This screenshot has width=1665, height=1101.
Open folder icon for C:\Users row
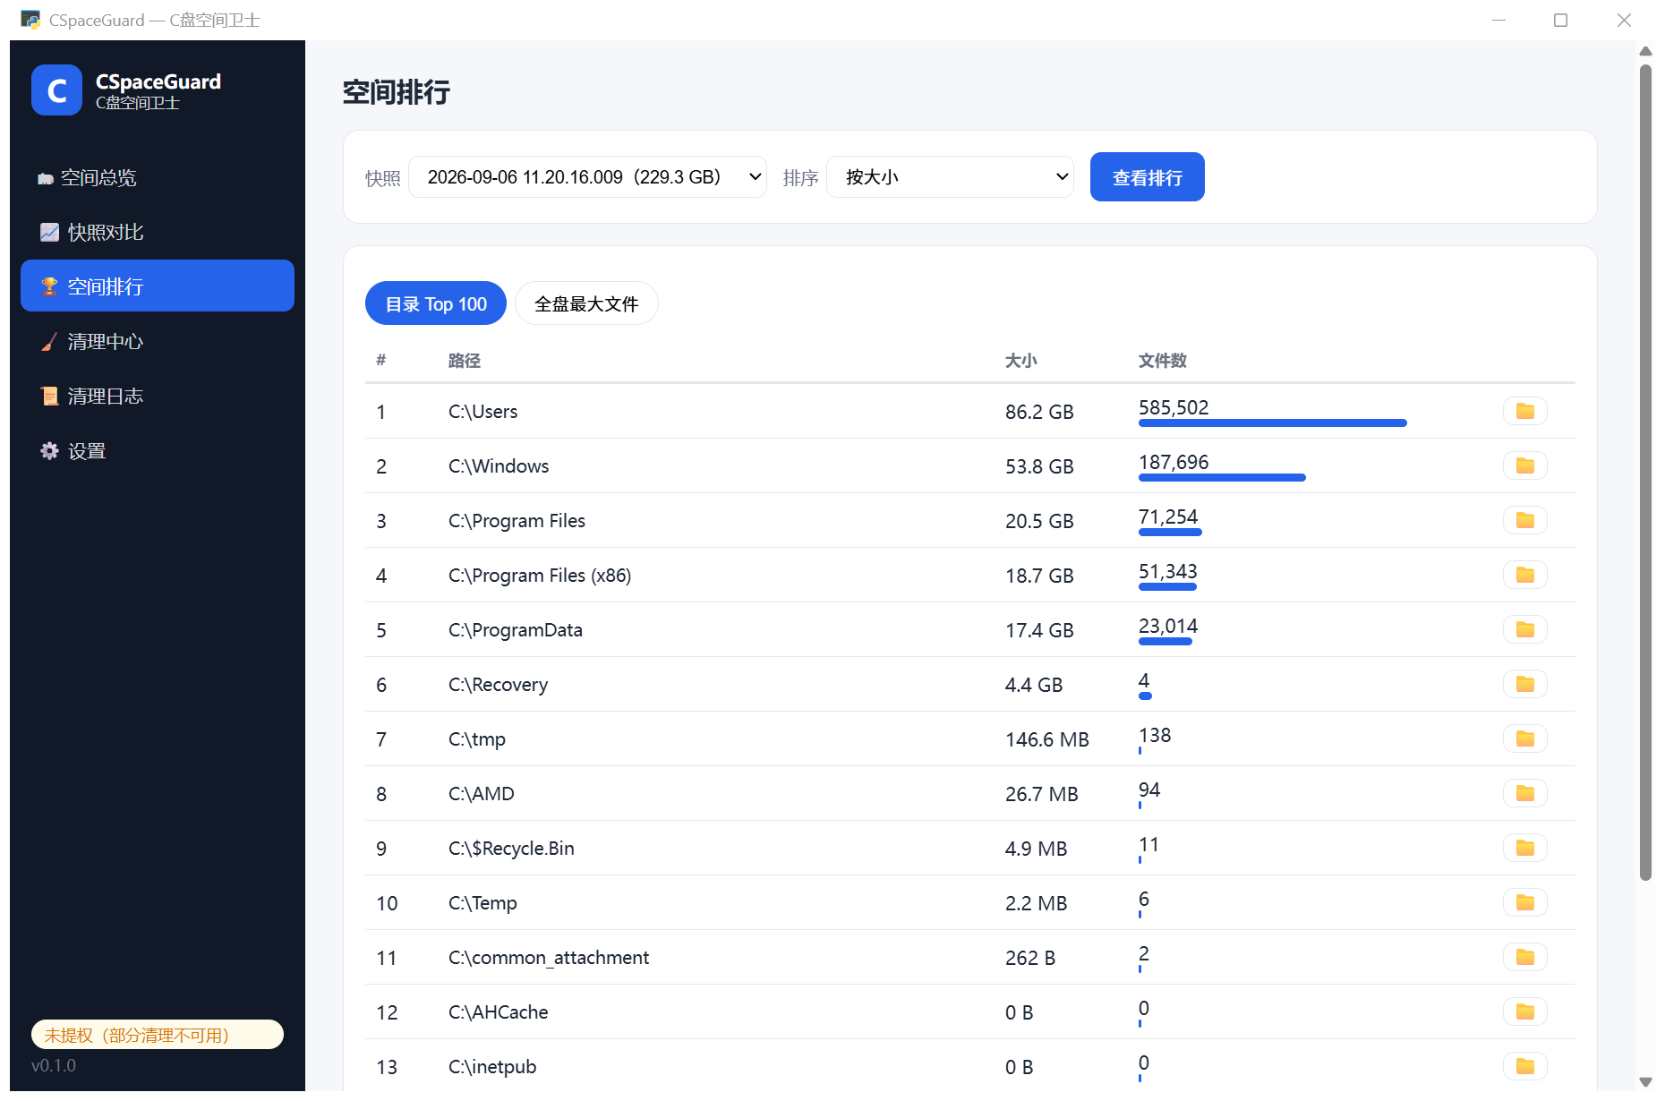tap(1524, 411)
